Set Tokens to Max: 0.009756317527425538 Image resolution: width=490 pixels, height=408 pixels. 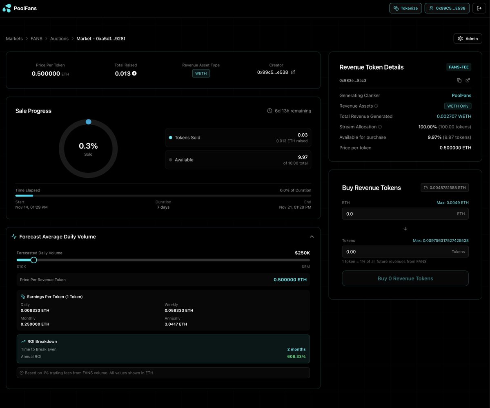(441, 240)
